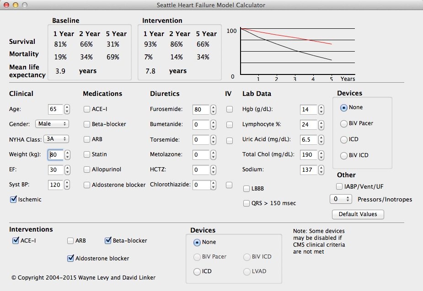
Task: Open the Gender dropdown
Action: pos(52,124)
